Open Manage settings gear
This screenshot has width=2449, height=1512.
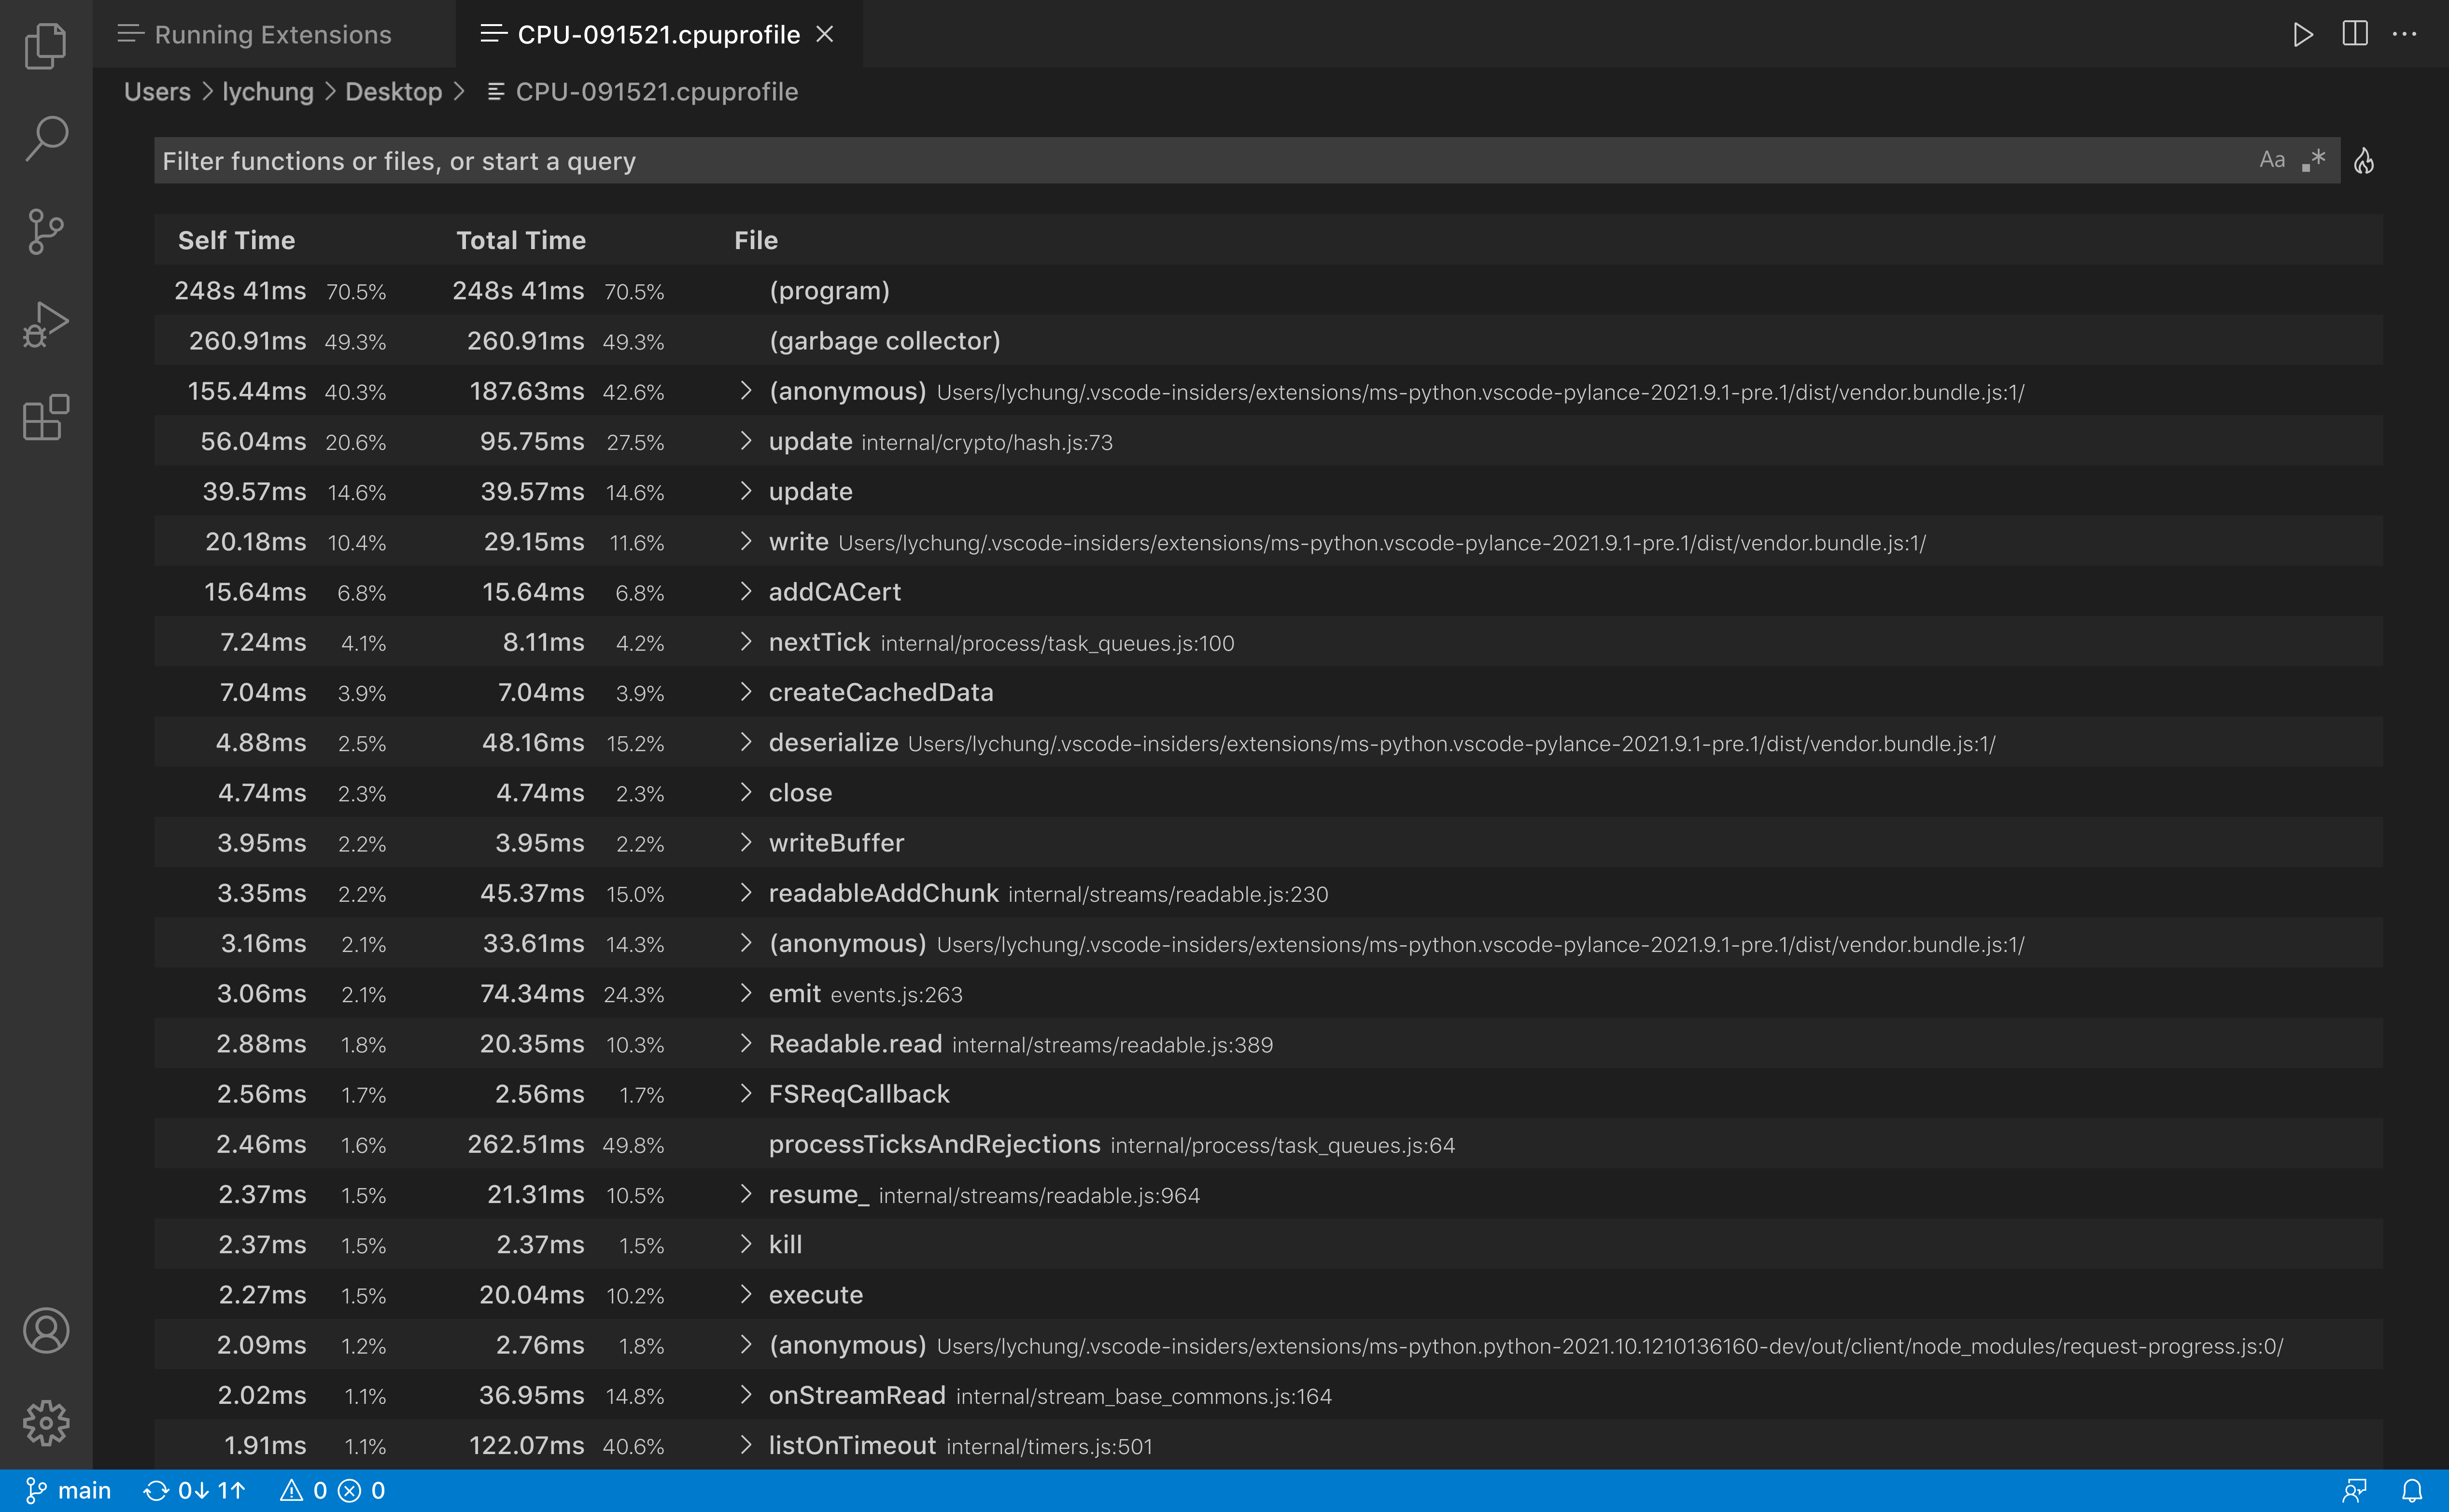45,1423
